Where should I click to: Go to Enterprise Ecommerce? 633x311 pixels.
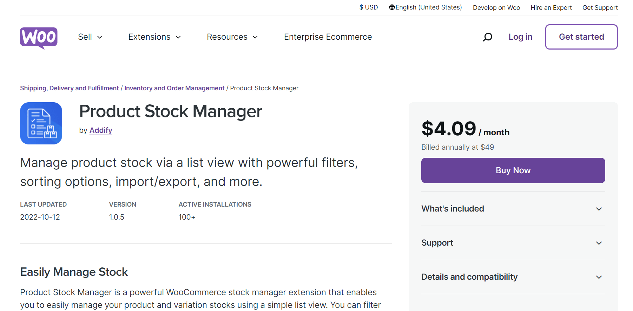pyautogui.click(x=328, y=37)
